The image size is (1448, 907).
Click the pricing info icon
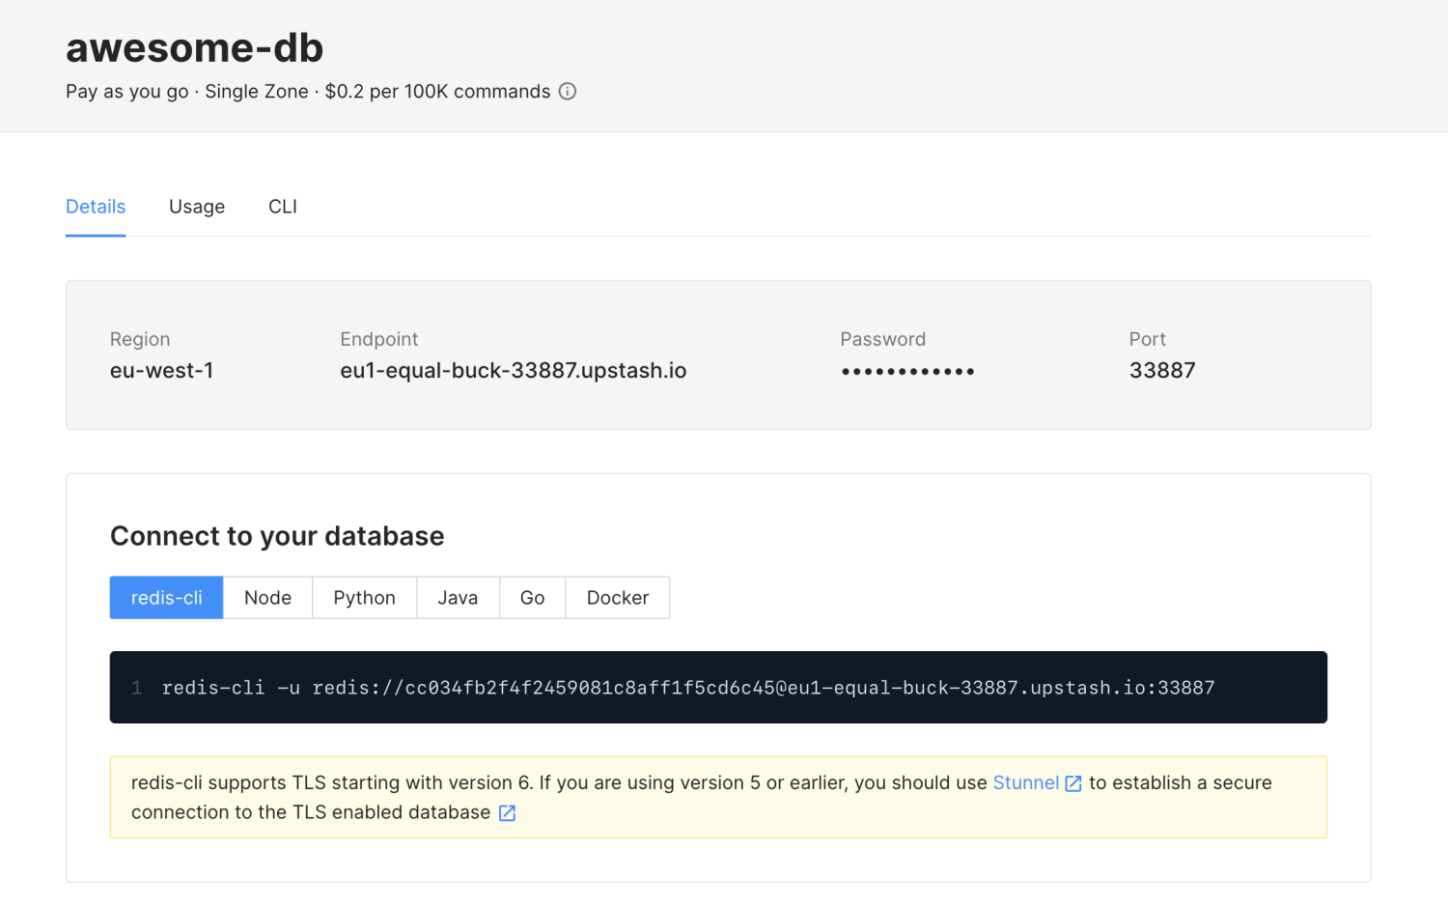pos(568,92)
